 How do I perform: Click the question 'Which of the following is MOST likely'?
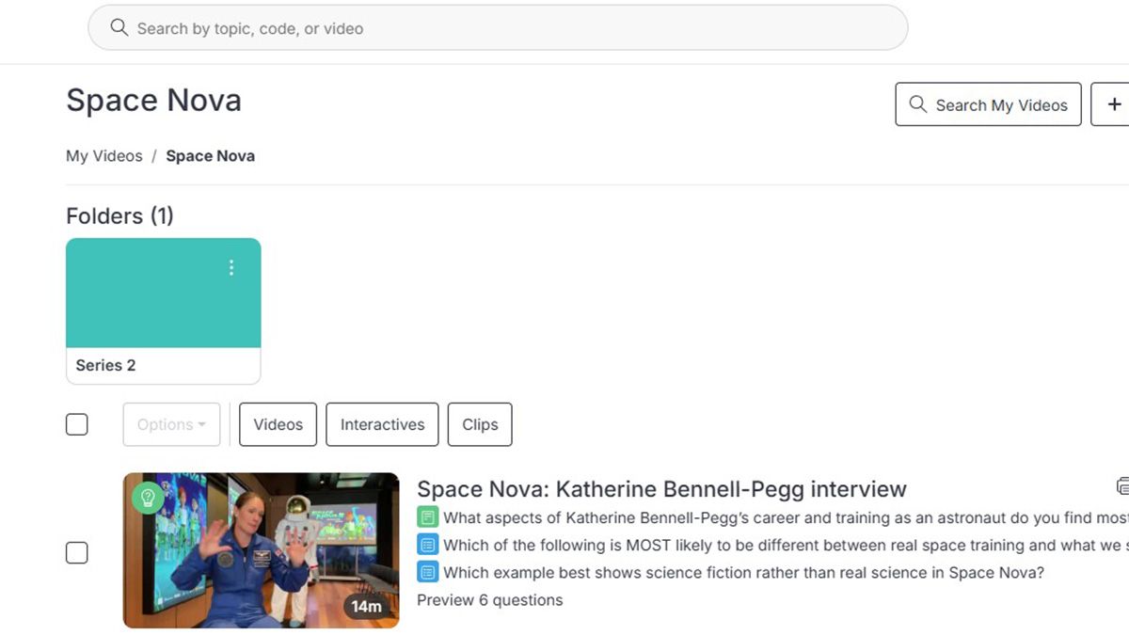pos(786,545)
